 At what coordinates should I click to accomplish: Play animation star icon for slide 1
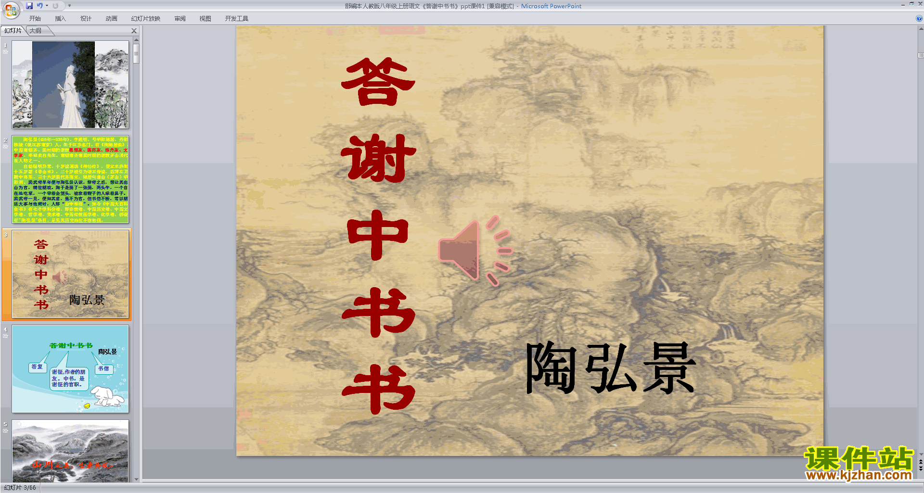pyautogui.click(x=6, y=52)
